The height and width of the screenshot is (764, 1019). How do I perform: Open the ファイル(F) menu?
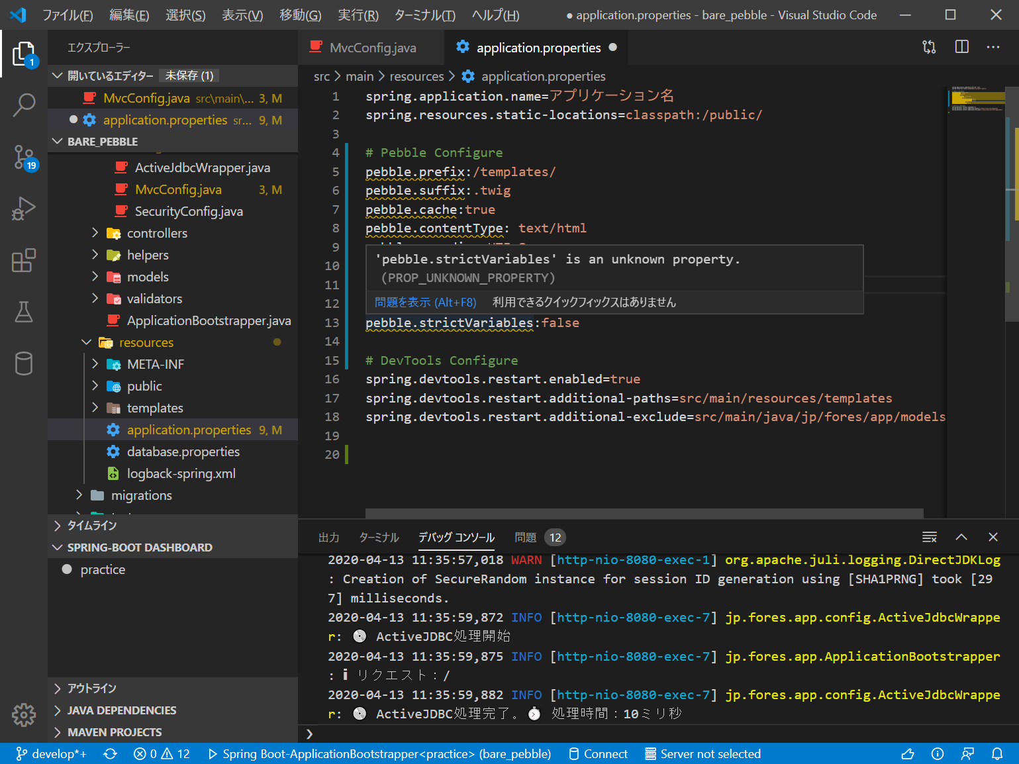(68, 15)
